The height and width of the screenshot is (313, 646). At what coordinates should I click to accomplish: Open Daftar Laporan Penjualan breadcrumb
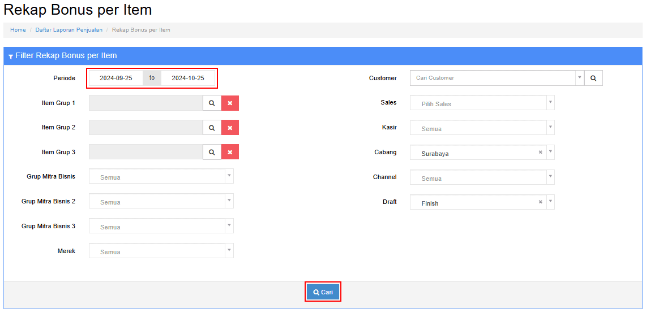(x=69, y=30)
